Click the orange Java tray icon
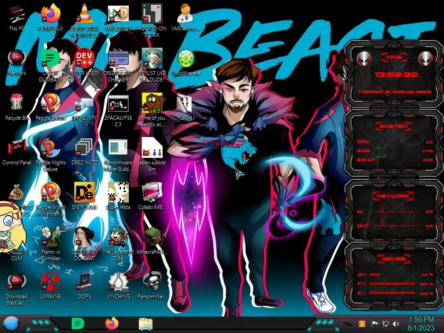Viewport: 444px width, 333px height. pyautogui.click(x=362, y=323)
